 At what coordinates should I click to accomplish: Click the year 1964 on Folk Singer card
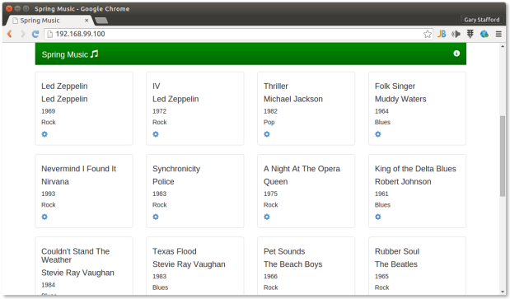(x=381, y=111)
